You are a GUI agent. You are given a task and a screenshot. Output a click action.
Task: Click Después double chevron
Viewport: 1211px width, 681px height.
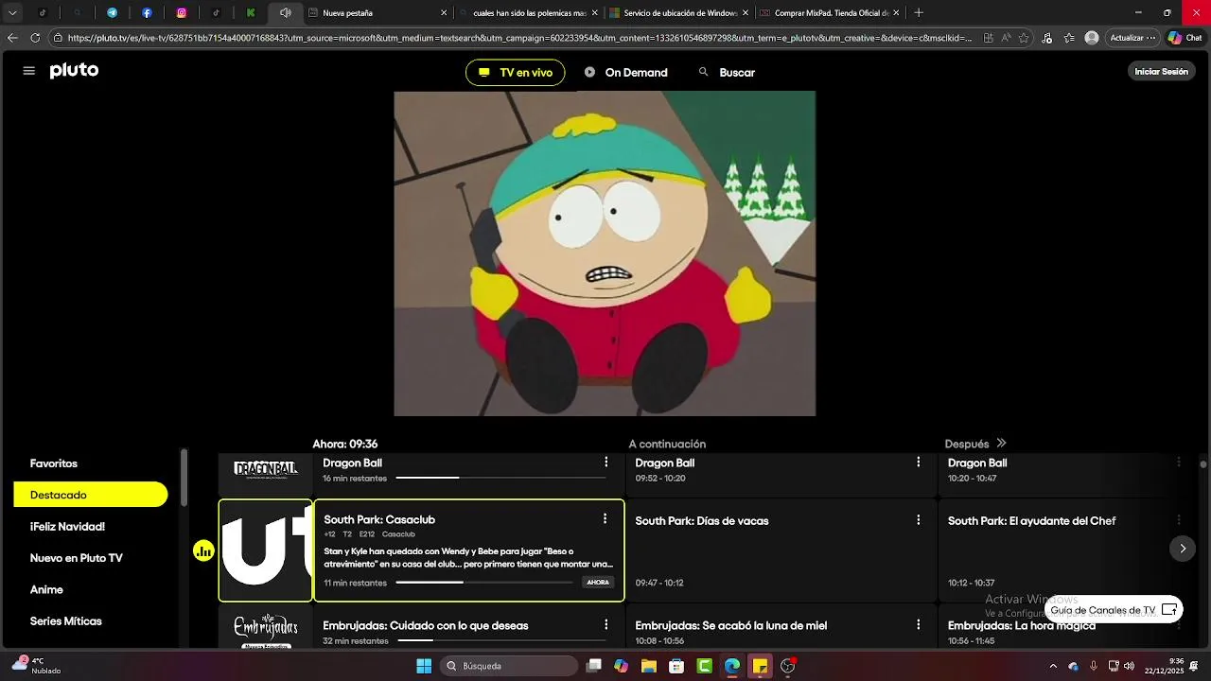pos(1001,444)
